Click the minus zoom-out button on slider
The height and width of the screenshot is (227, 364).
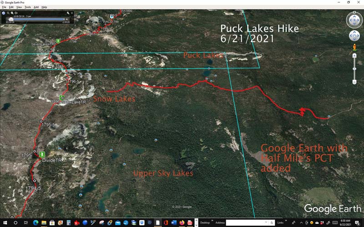click(x=354, y=82)
